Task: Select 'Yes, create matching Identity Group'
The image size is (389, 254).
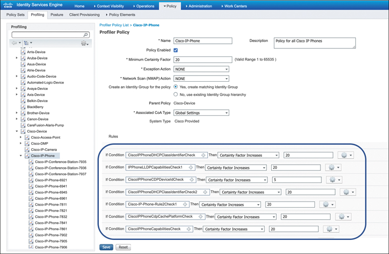Action: point(175,87)
